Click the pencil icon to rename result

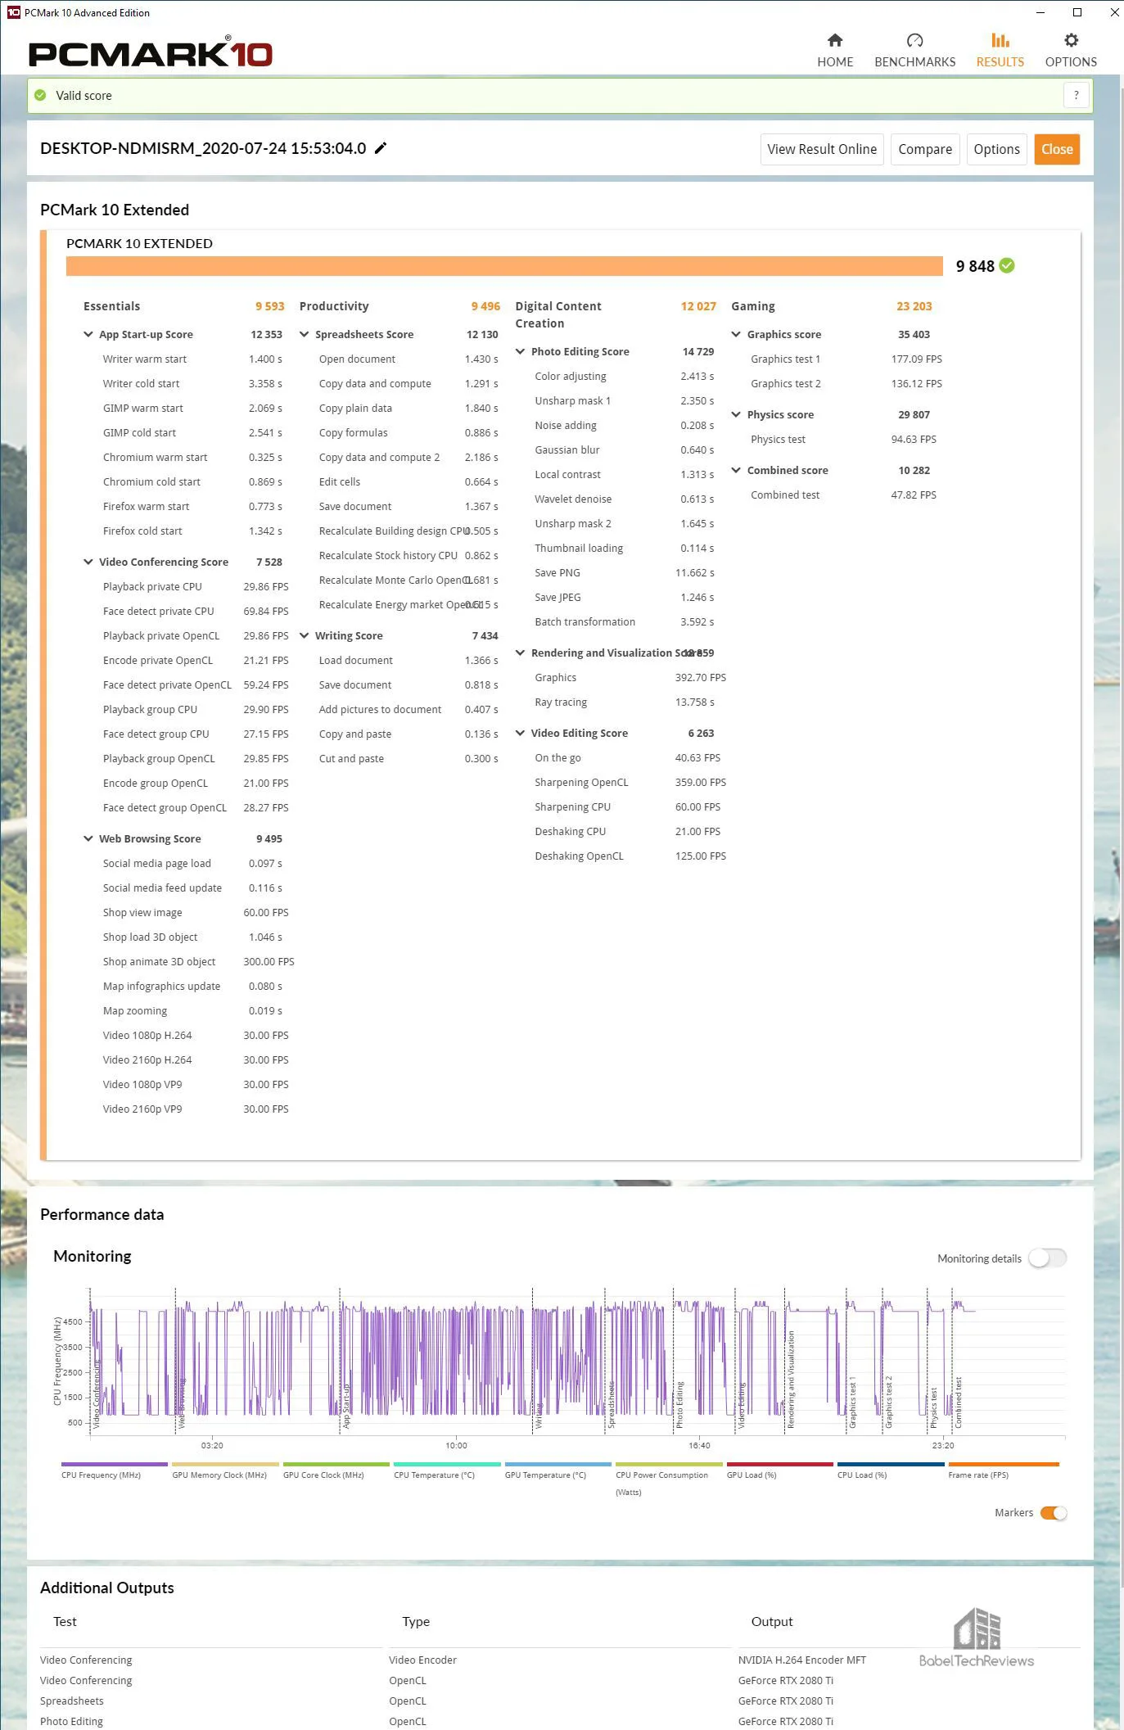click(x=381, y=148)
